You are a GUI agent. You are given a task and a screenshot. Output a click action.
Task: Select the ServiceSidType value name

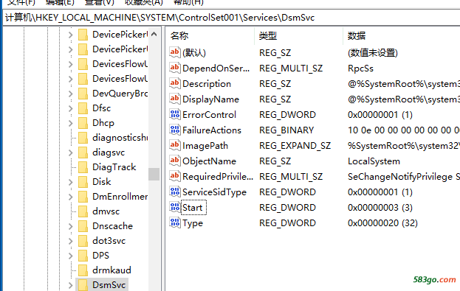click(x=214, y=192)
